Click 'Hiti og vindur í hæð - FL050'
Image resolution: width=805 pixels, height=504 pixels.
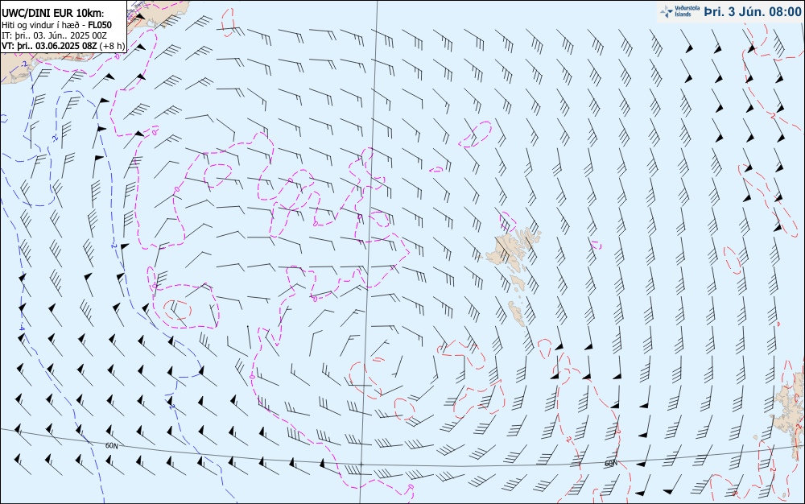point(56,25)
